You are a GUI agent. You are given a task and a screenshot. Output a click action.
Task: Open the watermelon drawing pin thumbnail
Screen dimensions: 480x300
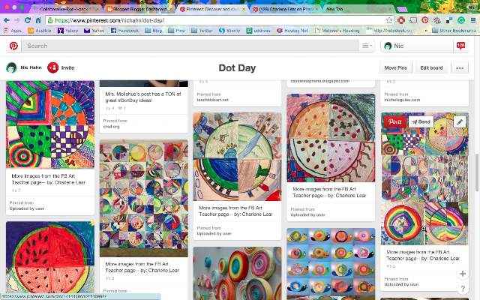pos(50,258)
